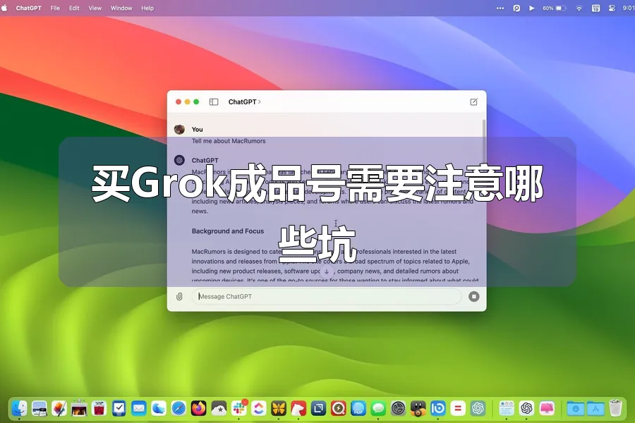The width and height of the screenshot is (635, 423).
Task: Select the 'Tell me about MacRumors' message text
Action: pos(229,141)
